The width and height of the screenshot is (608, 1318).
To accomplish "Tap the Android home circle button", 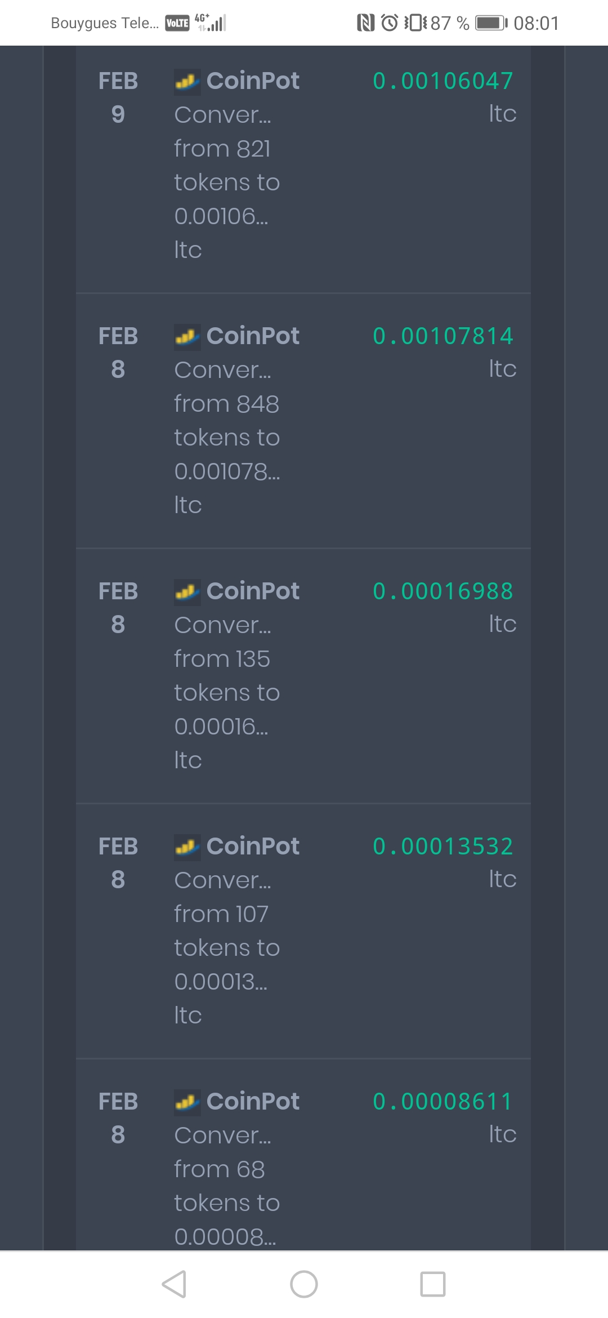I will click(x=304, y=1284).
